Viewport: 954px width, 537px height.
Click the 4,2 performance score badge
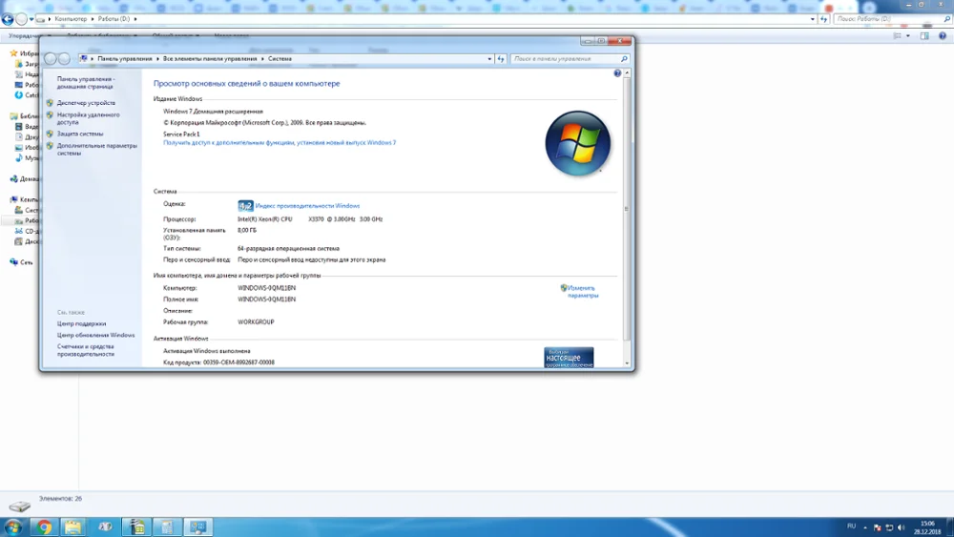click(x=245, y=206)
